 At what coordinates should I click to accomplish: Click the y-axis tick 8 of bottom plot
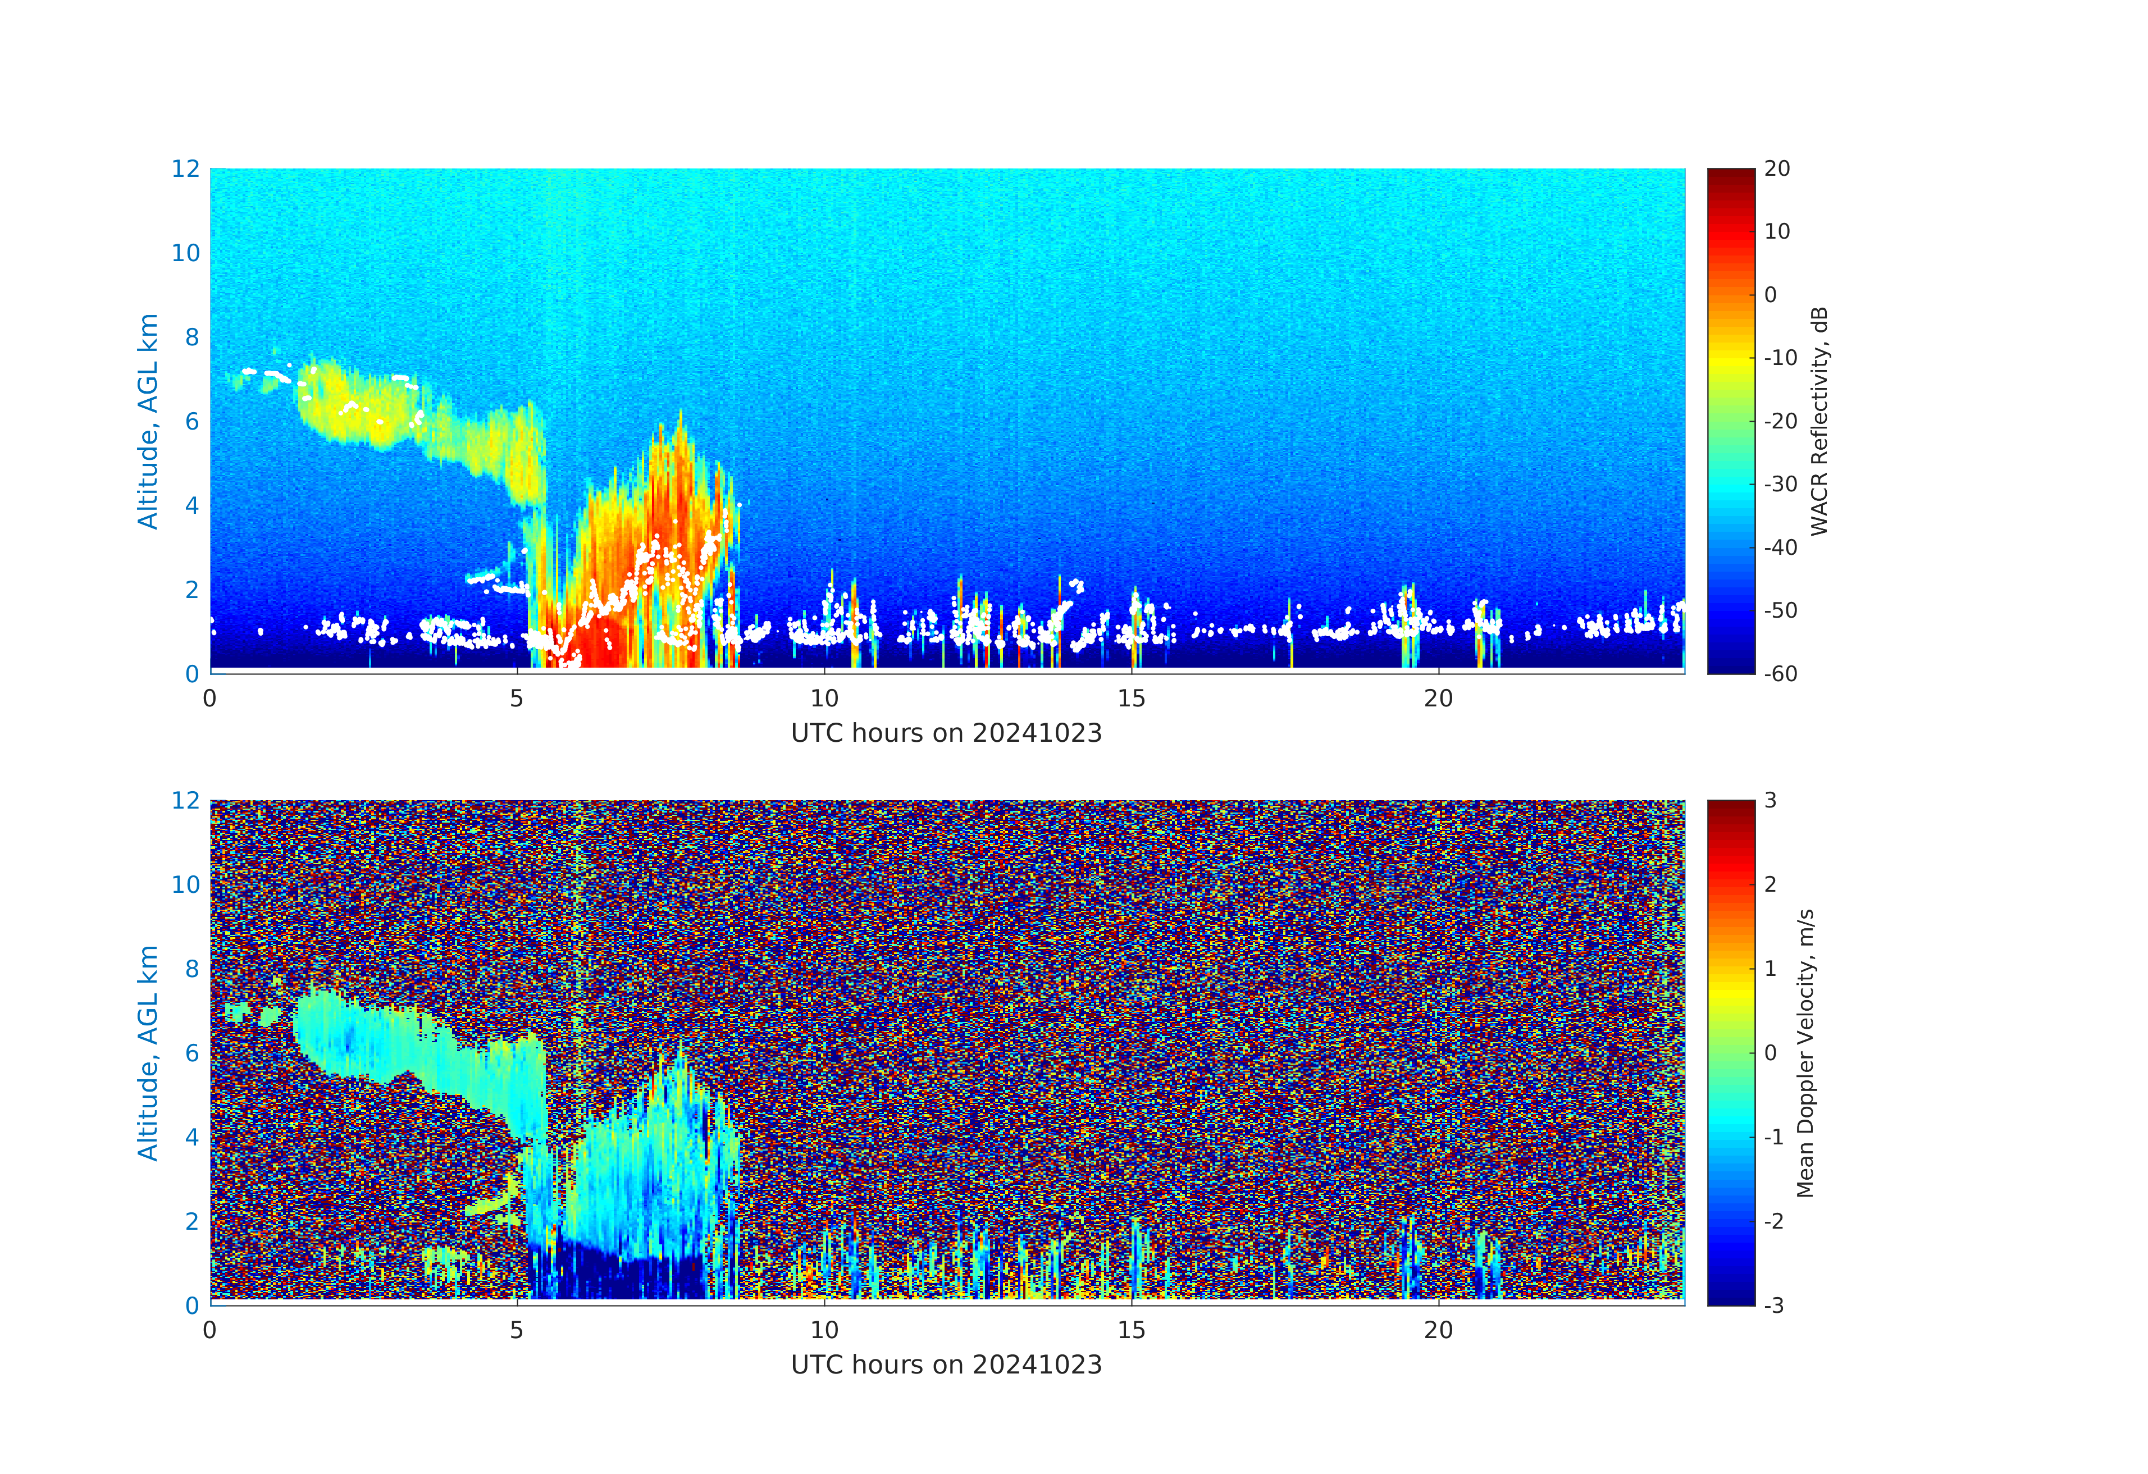click(x=191, y=969)
